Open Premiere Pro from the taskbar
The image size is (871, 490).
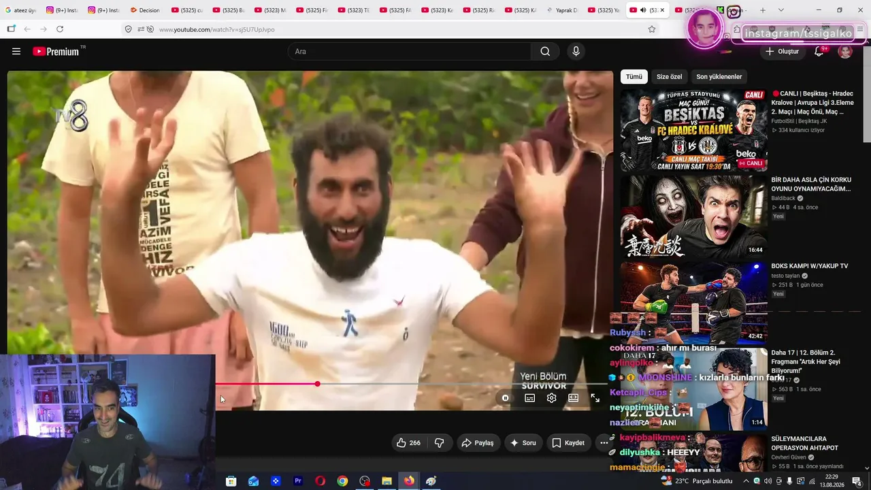(x=298, y=481)
